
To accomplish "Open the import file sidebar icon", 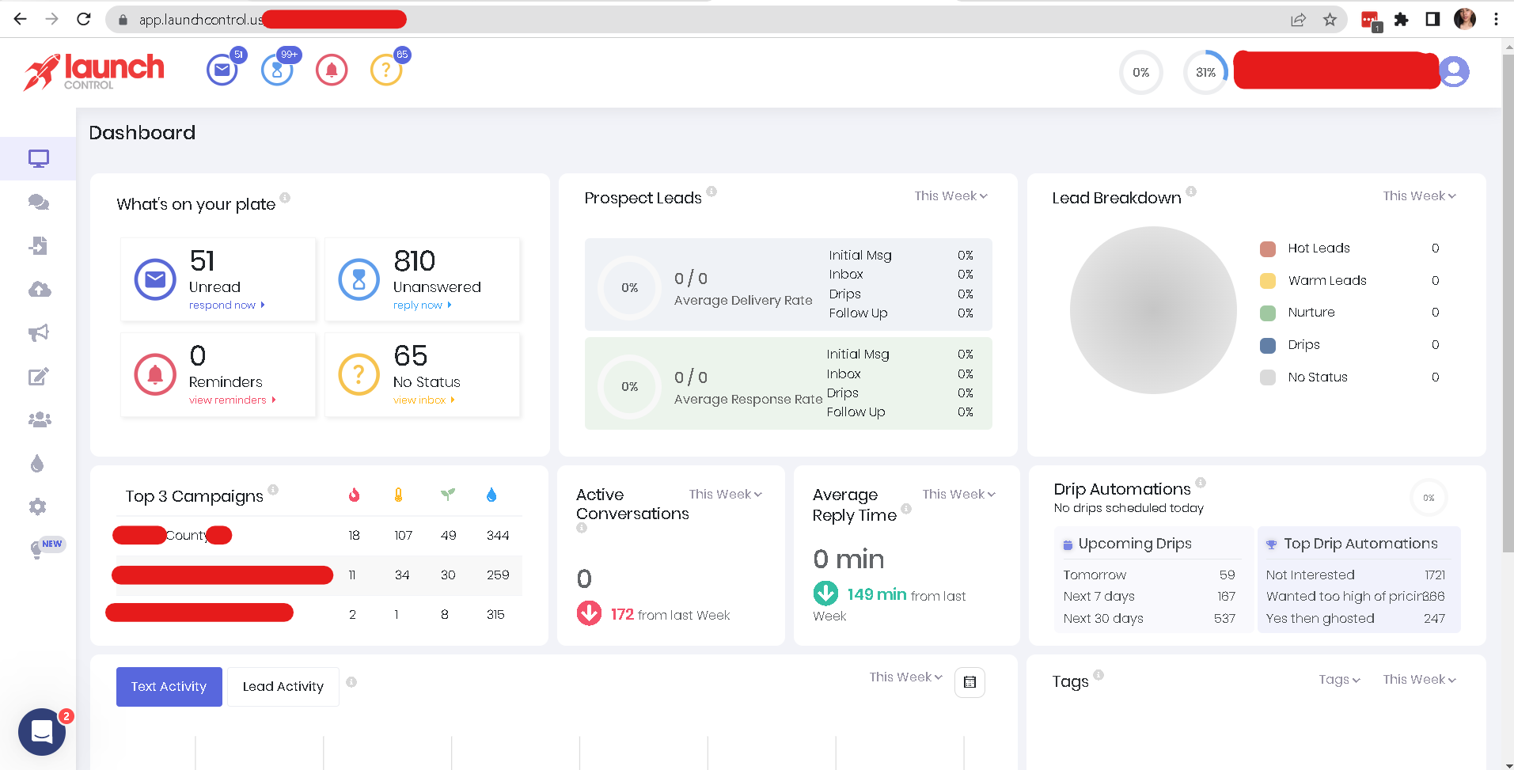I will click(x=39, y=246).
